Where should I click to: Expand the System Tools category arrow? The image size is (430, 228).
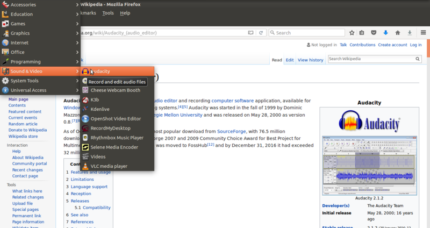tap(77, 81)
